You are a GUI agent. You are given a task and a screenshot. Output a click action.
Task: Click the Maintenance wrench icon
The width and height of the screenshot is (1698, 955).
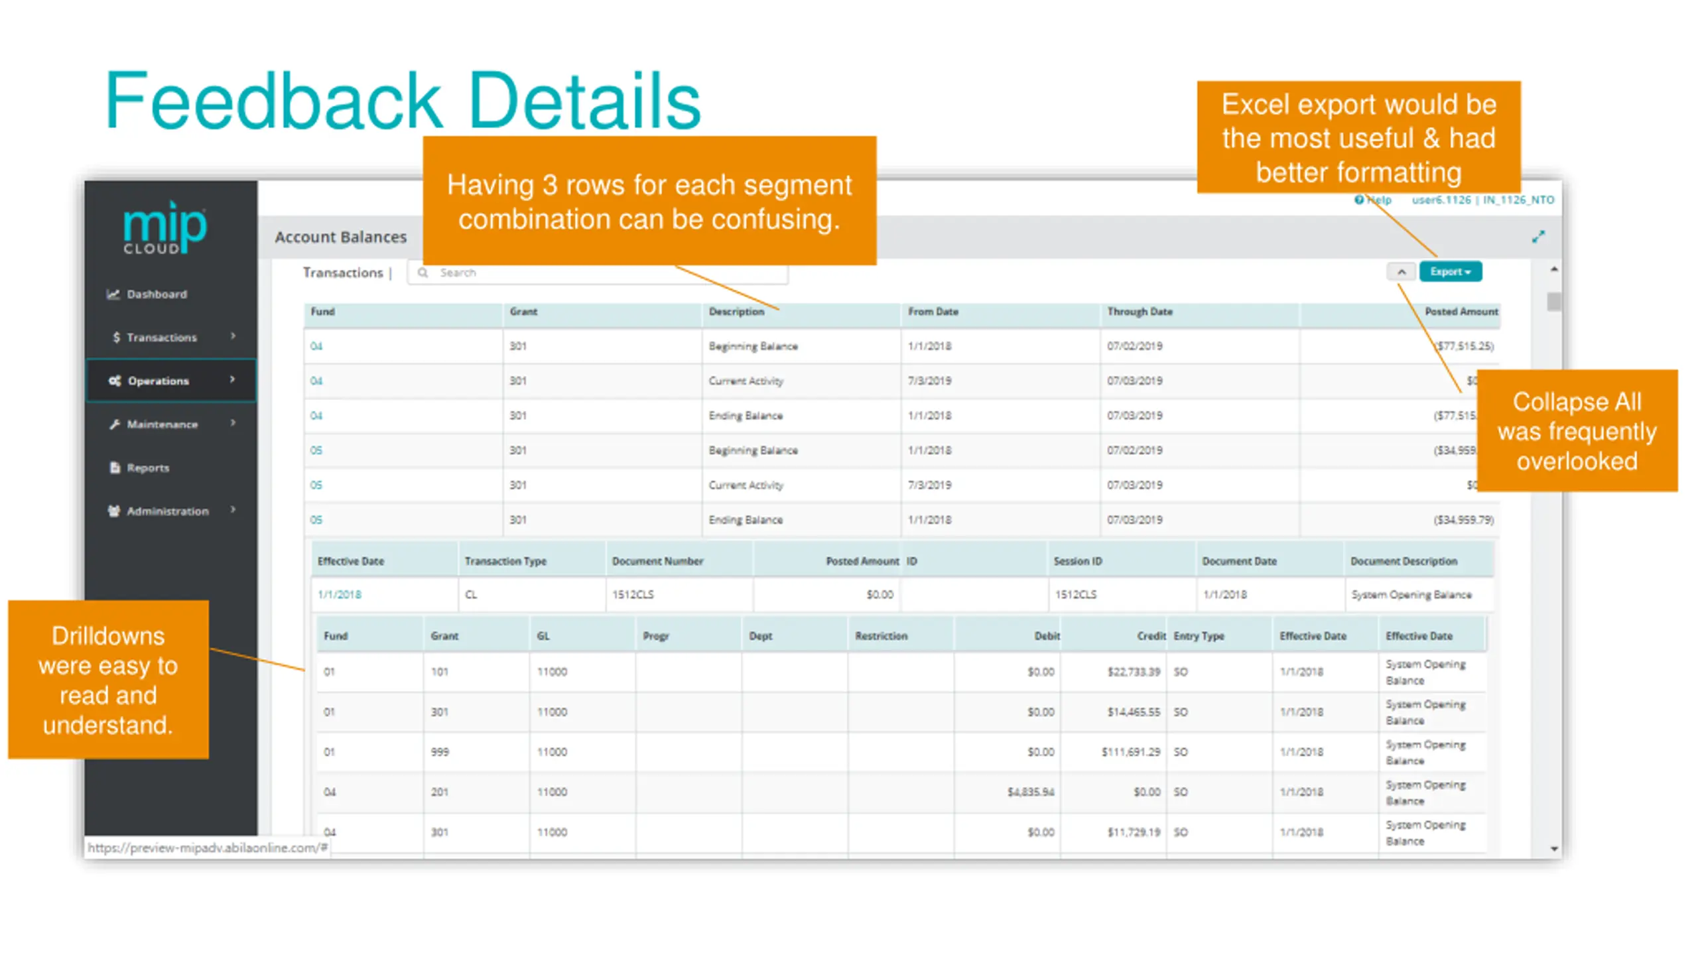click(x=115, y=424)
